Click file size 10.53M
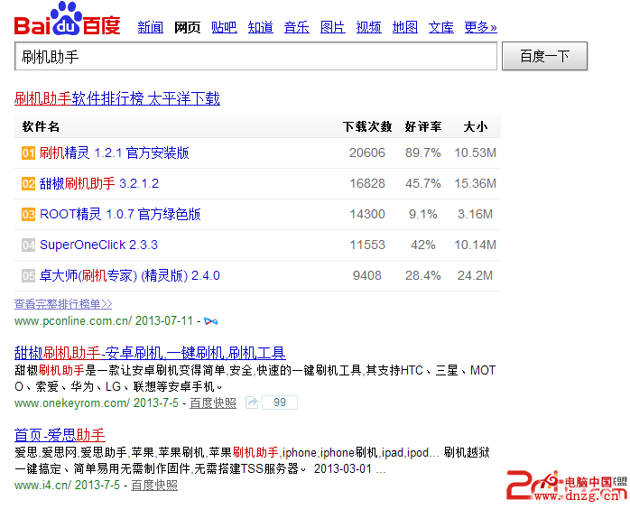This screenshot has width=630, height=509. tap(476, 153)
